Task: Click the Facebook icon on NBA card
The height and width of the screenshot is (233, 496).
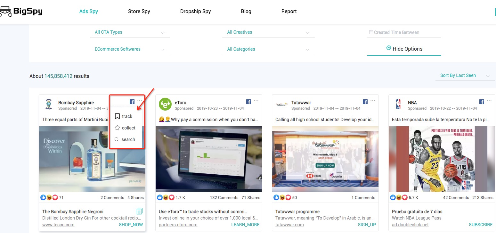Action: point(482,102)
